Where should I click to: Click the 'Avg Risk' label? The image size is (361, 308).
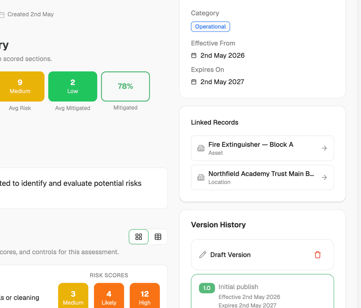20,108
